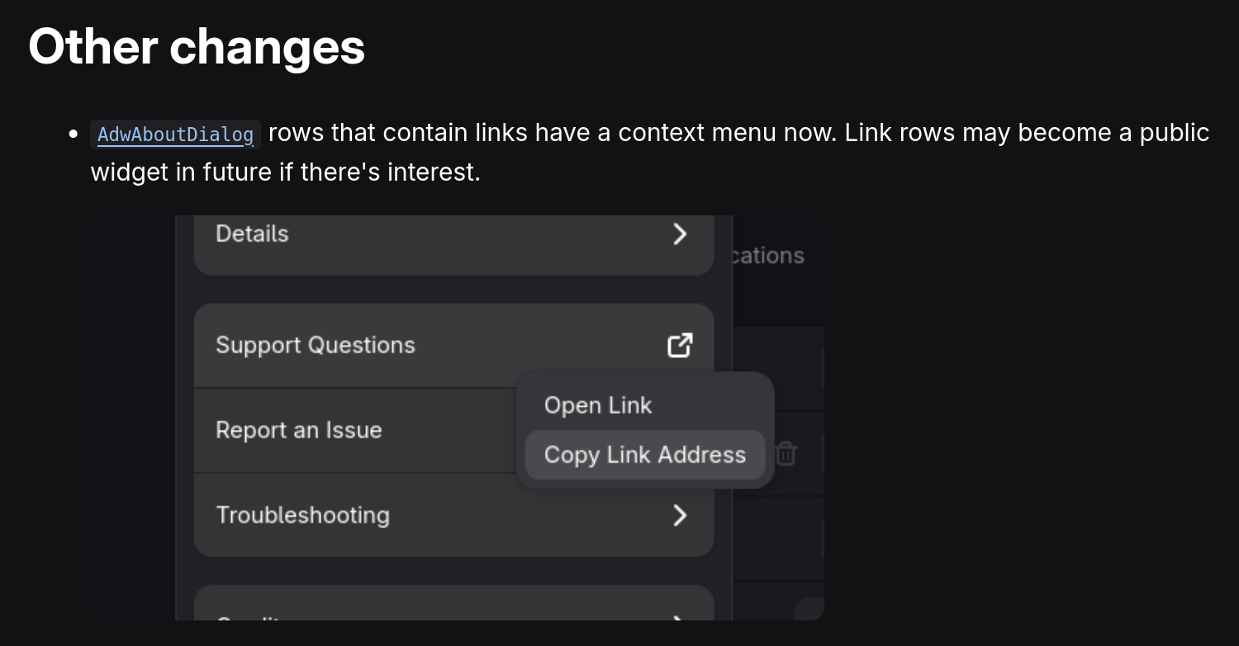Image resolution: width=1239 pixels, height=646 pixels.
Task: Click the Report an Issue row label
Action: (x=298, y=430)
